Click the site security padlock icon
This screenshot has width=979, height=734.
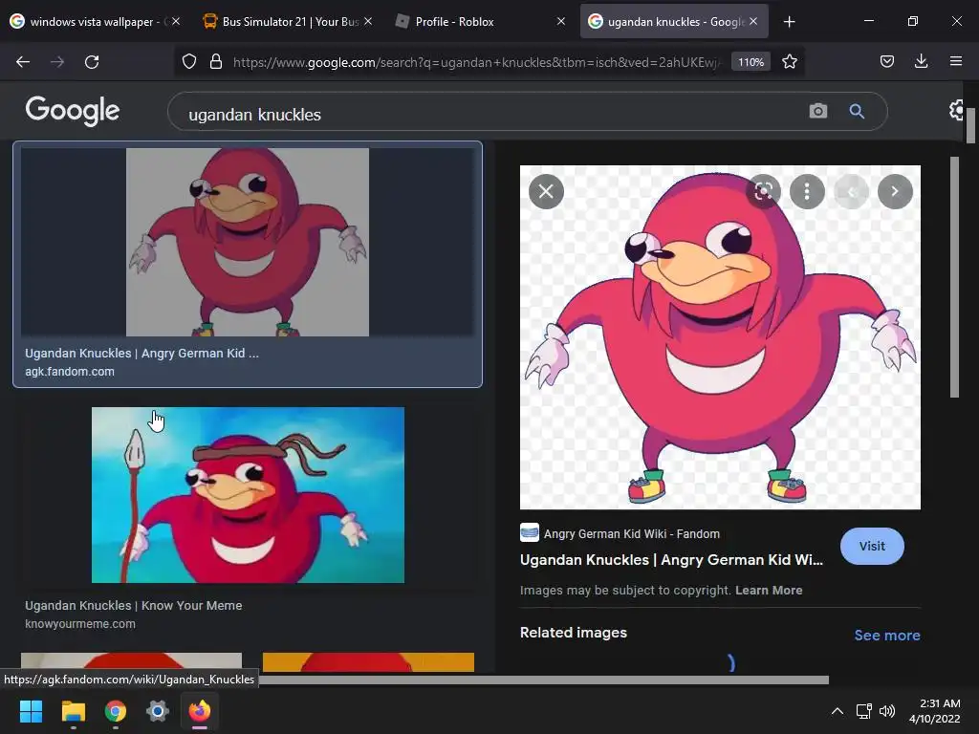click(x=216, y=62)
